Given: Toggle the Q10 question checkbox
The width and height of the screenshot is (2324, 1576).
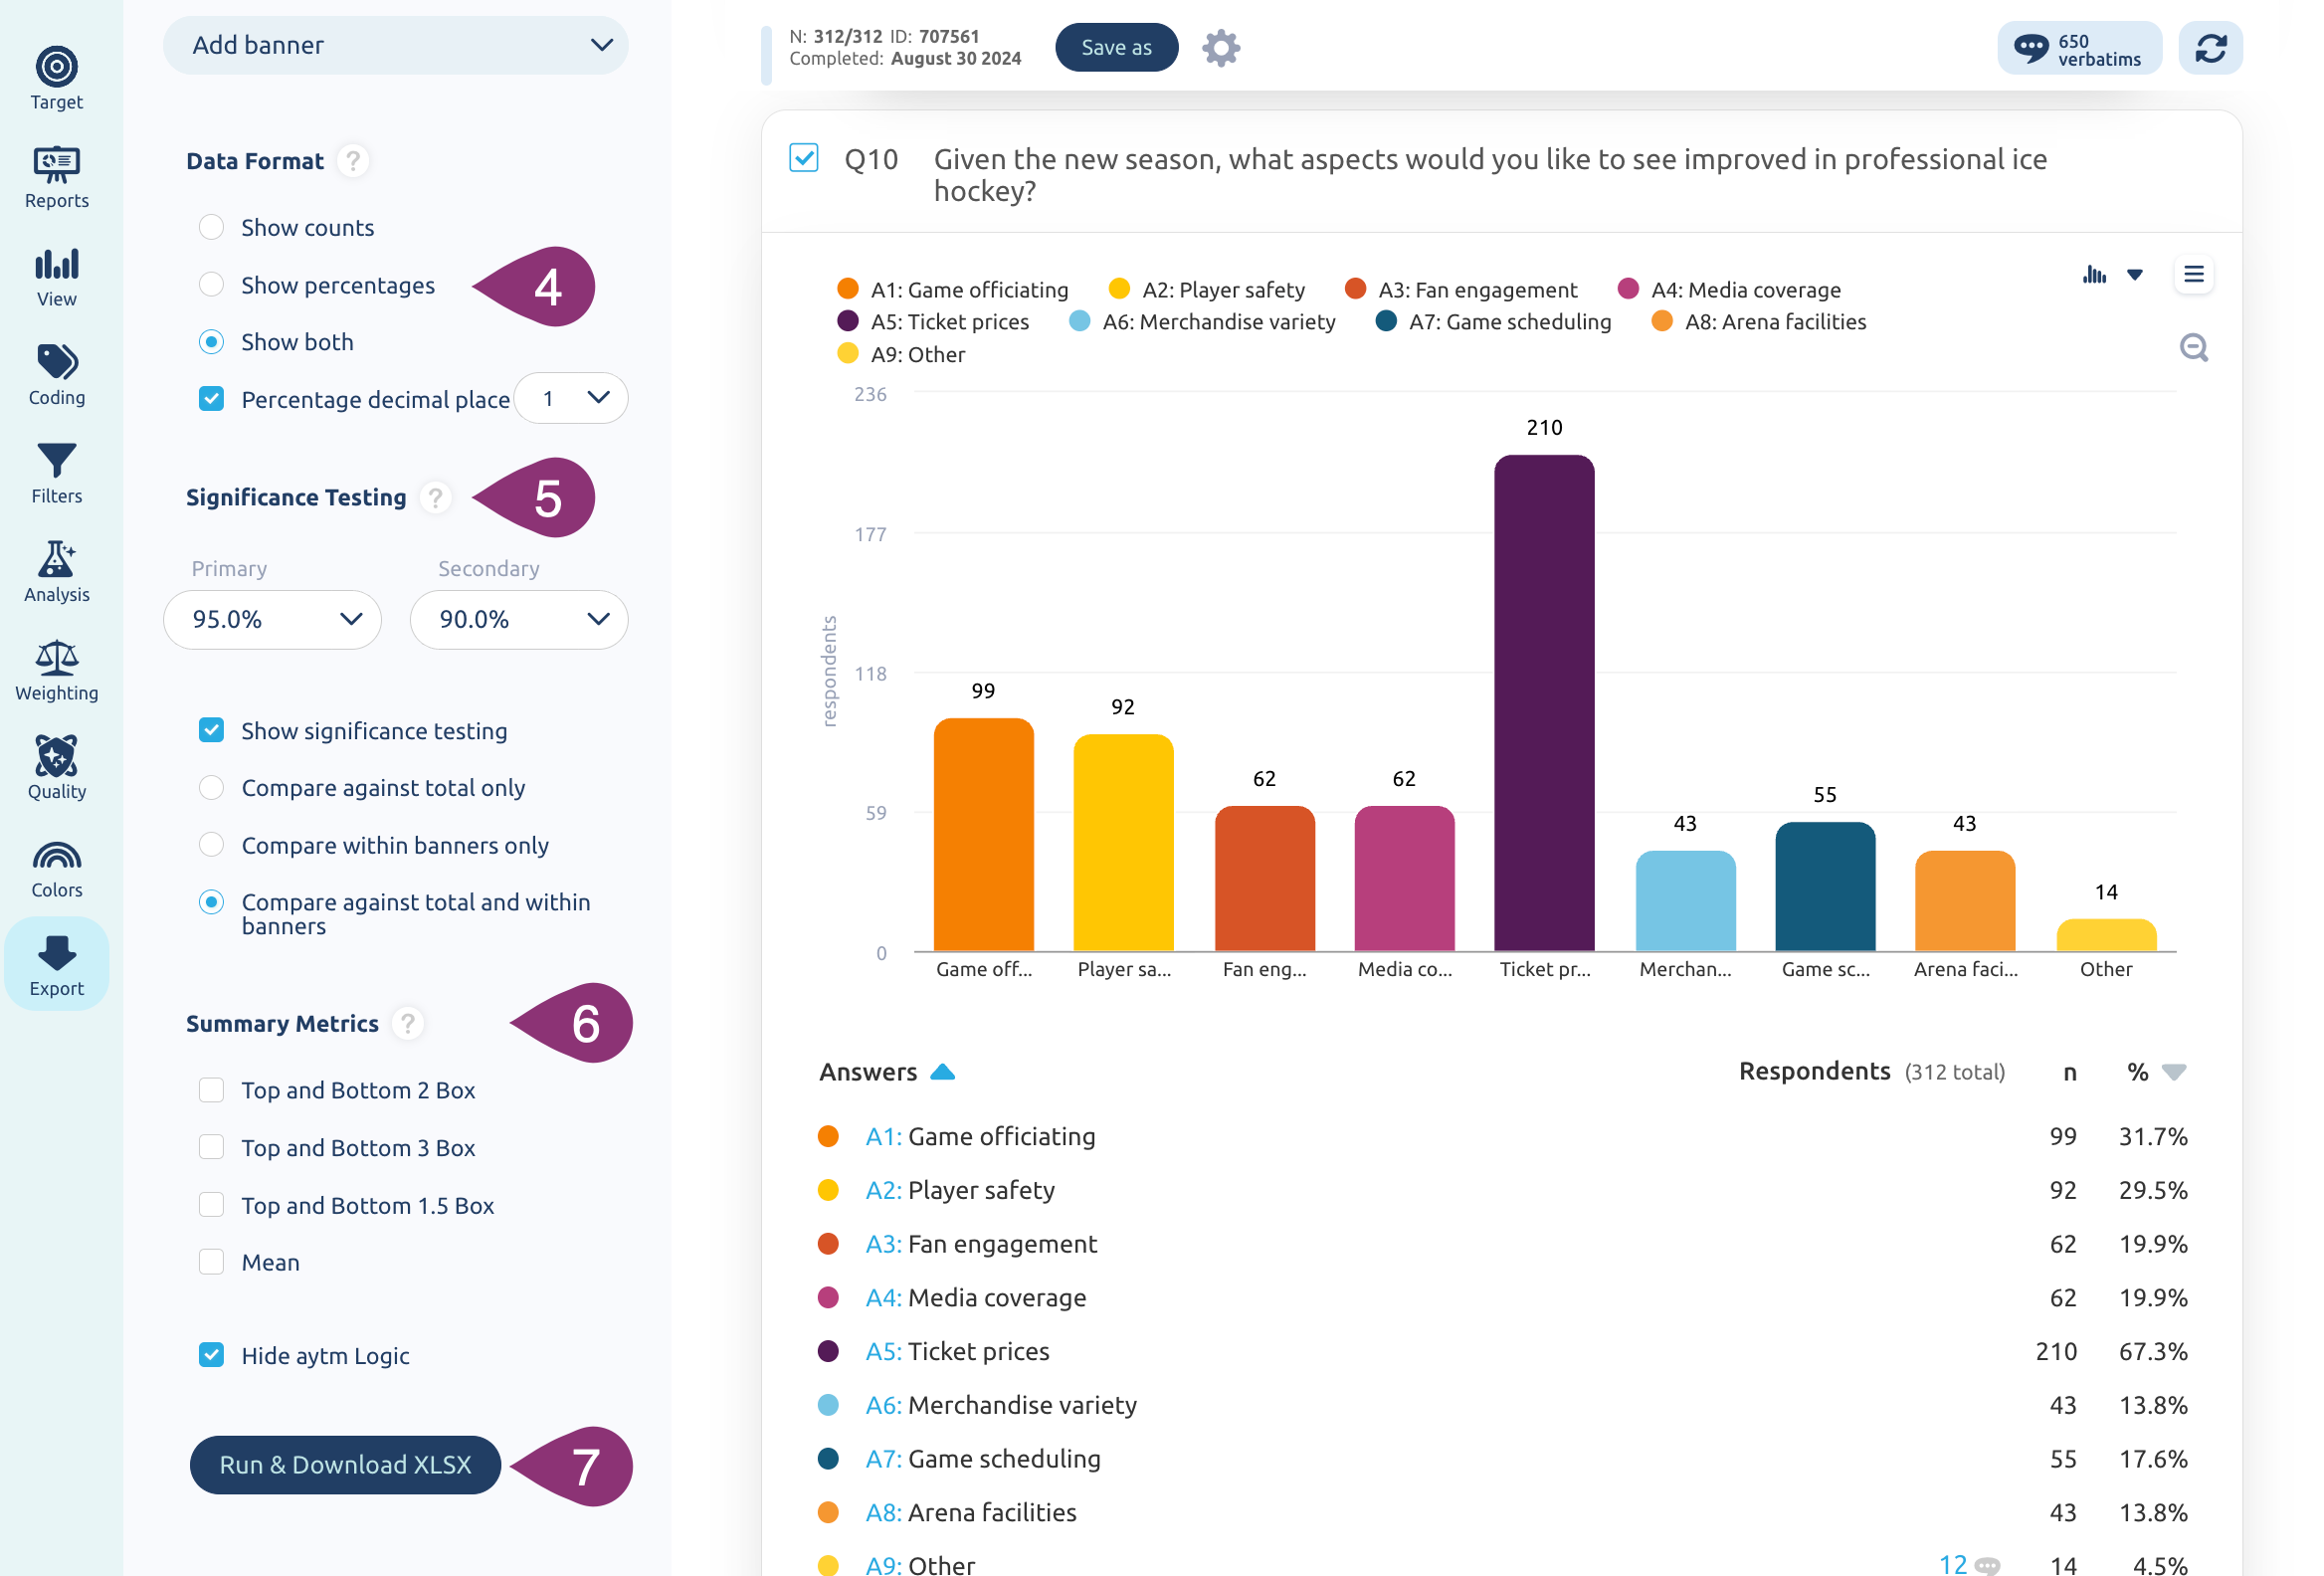Looking at the screenshot, I should 803,157.
